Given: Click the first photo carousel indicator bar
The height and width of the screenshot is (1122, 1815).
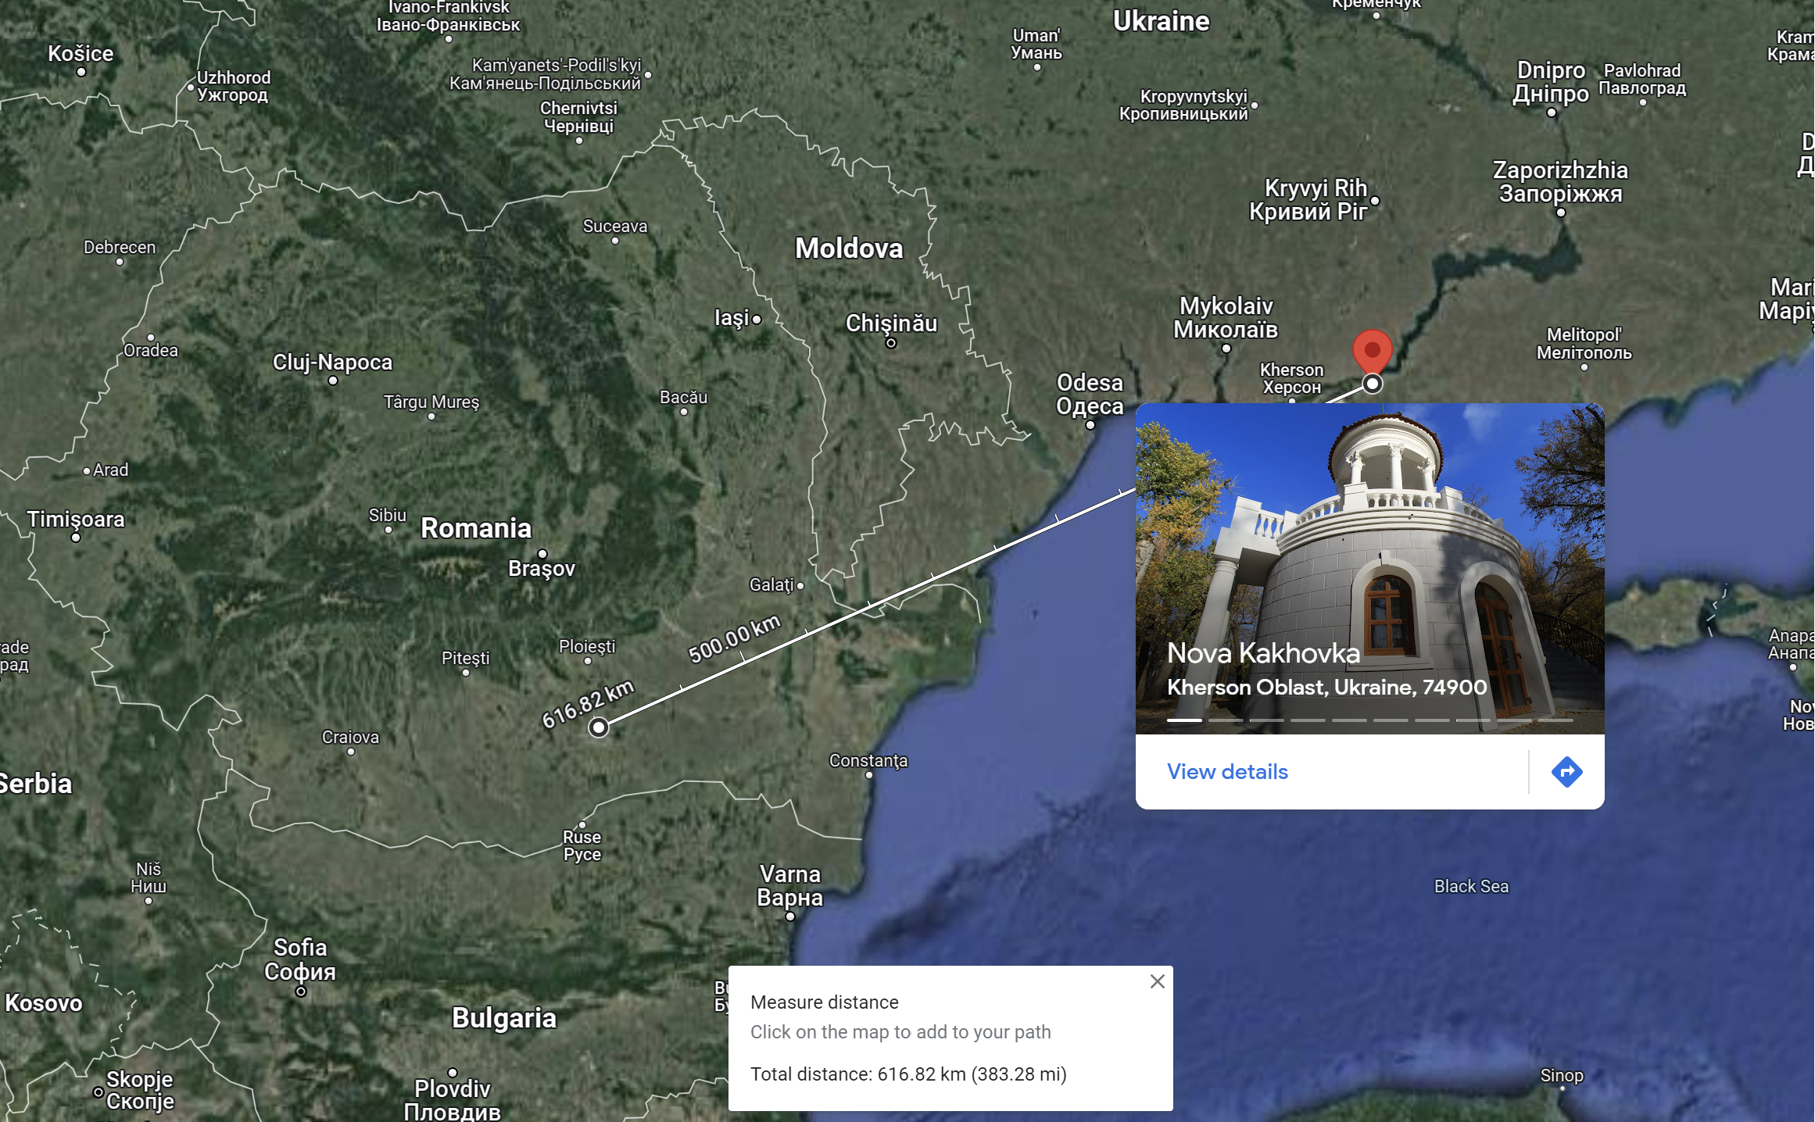Looking at the screenshot, I should point(1184,720).
